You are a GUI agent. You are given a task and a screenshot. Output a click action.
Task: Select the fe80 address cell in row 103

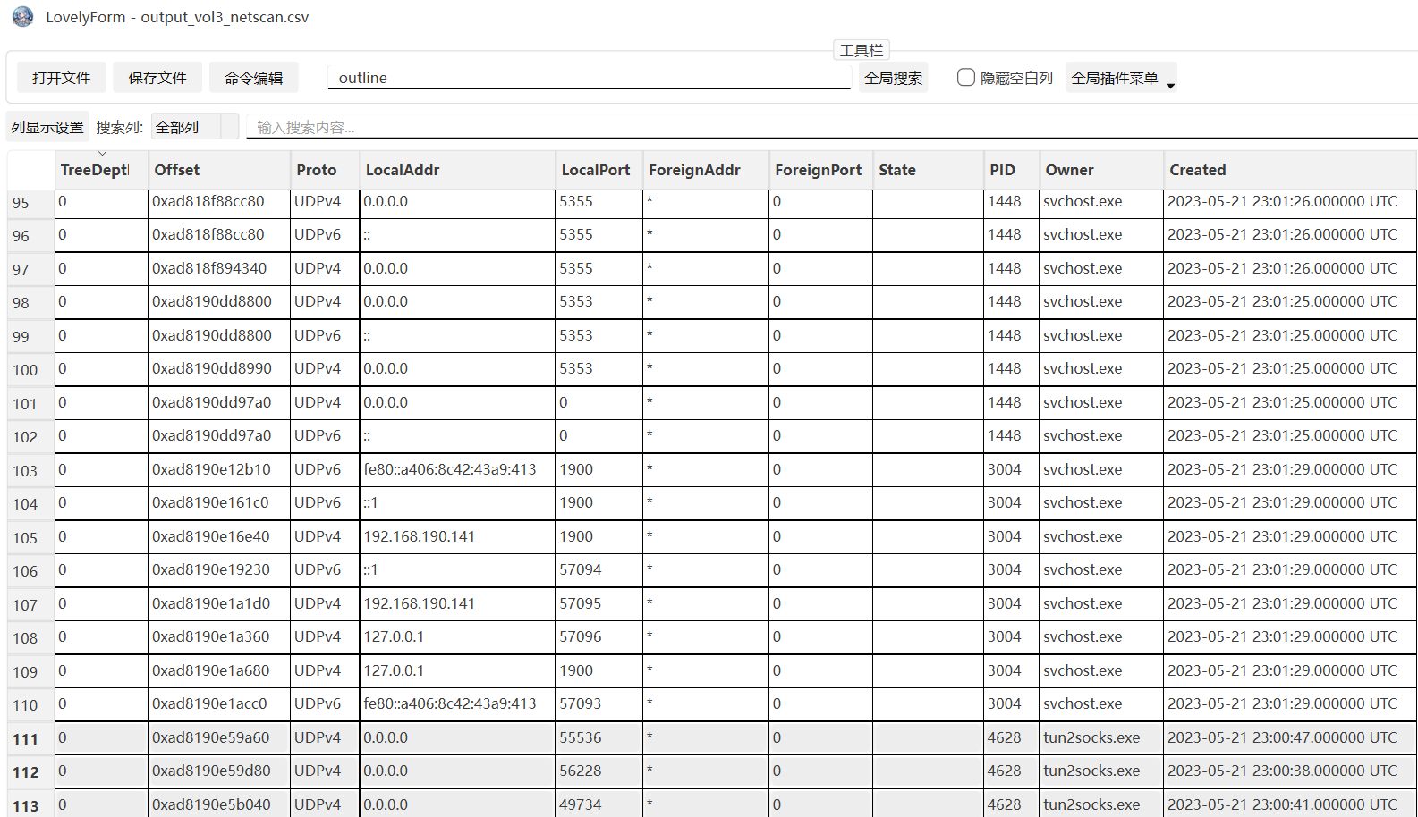tap(457, 469)
